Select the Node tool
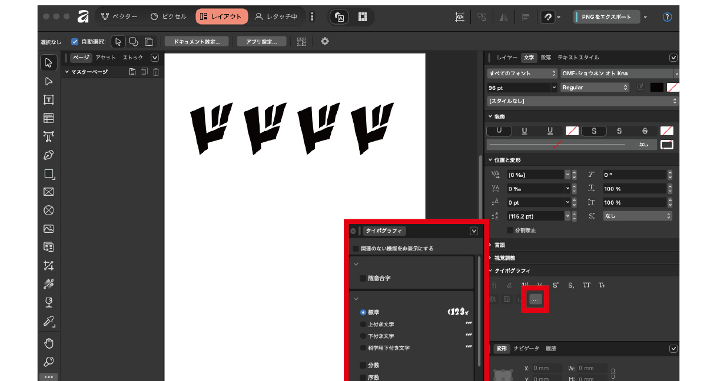The height and width of the screenshot is (381, 717). [49, 82]
